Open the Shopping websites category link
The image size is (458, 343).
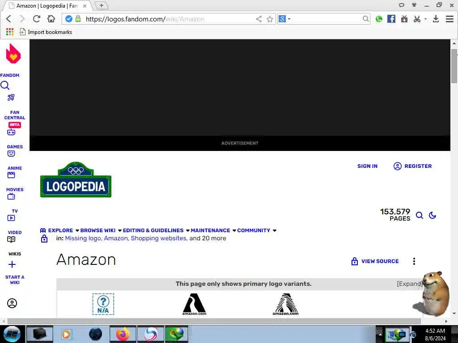pos(159,238)
